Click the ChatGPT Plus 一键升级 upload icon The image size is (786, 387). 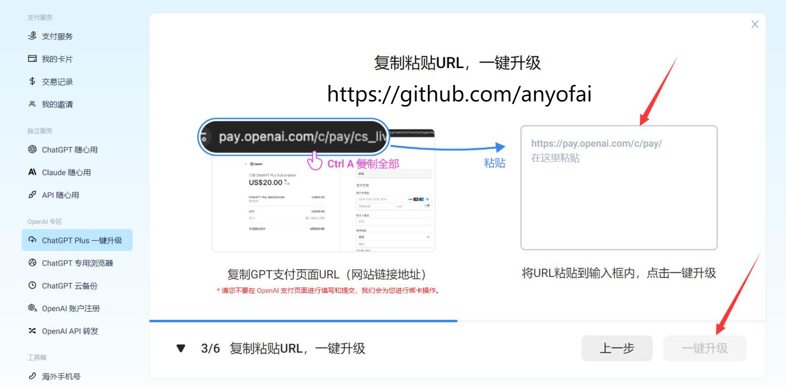pyautogui.click(x=32, y=240)
